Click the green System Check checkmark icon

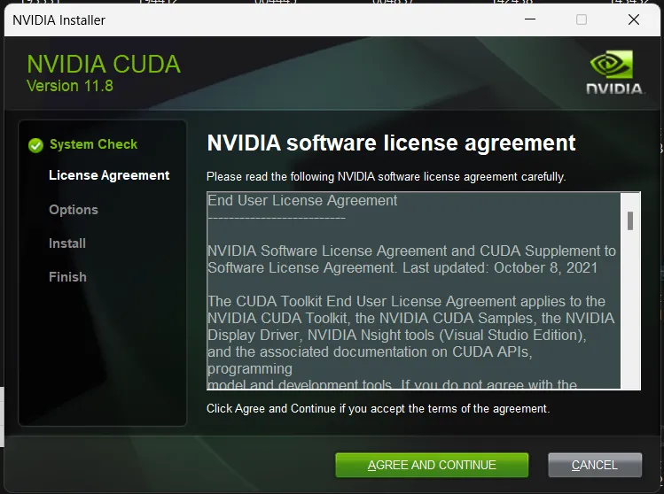click(36, 145)
